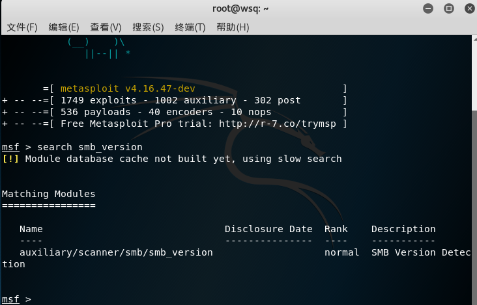Image resolution: width=477 pixels, height=305 pixels.
Task: Close the root@wsq terminal window
Action: tap(470, 8)
